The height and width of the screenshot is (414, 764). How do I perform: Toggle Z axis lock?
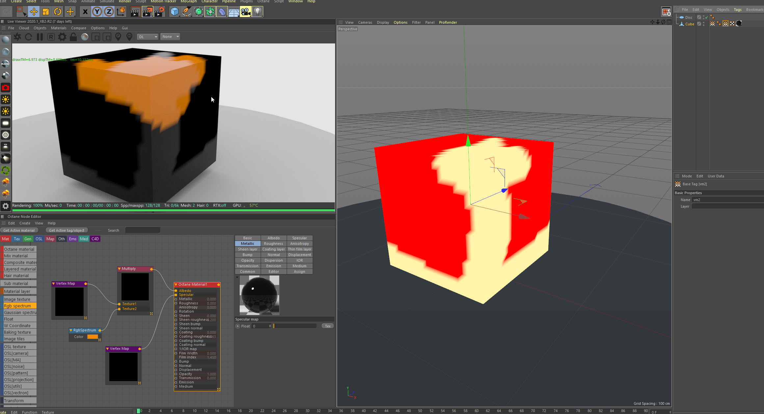(109, 12)
